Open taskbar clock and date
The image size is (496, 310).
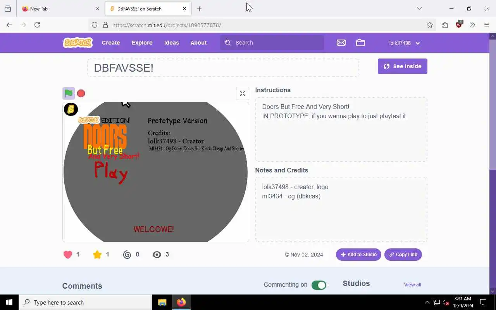tap(463, 302)
